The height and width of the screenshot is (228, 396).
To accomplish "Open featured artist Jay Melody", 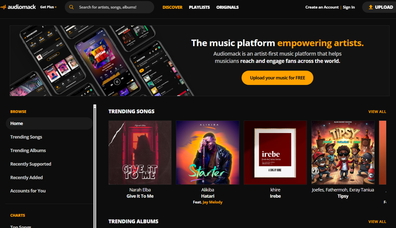I will [x=212, y=202].
